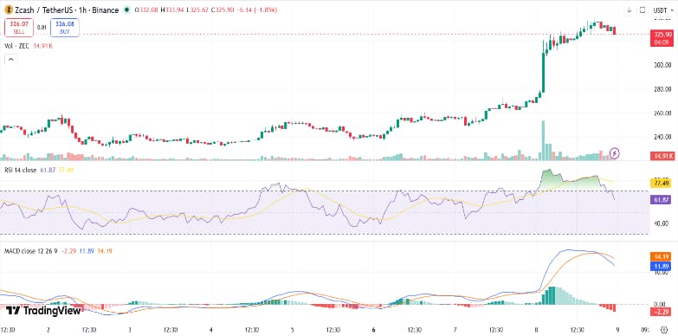
Task: Collapse the indicator legend with the chevron
Action: (11, 59)
